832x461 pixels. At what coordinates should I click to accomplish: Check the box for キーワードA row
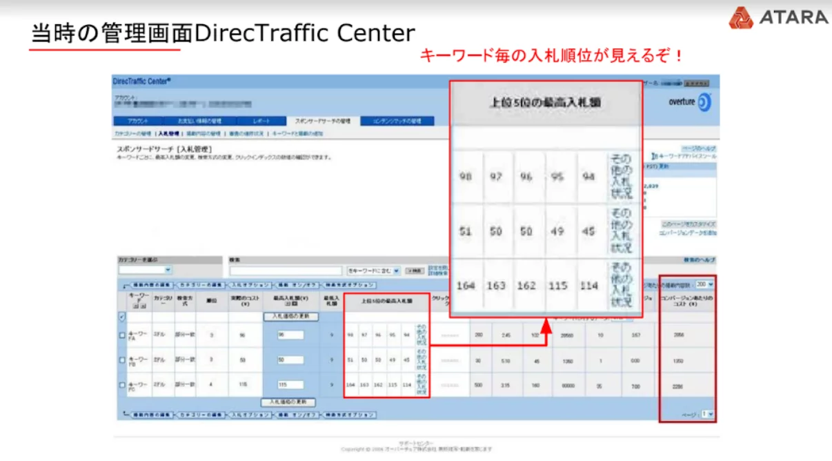coord(122,335)
